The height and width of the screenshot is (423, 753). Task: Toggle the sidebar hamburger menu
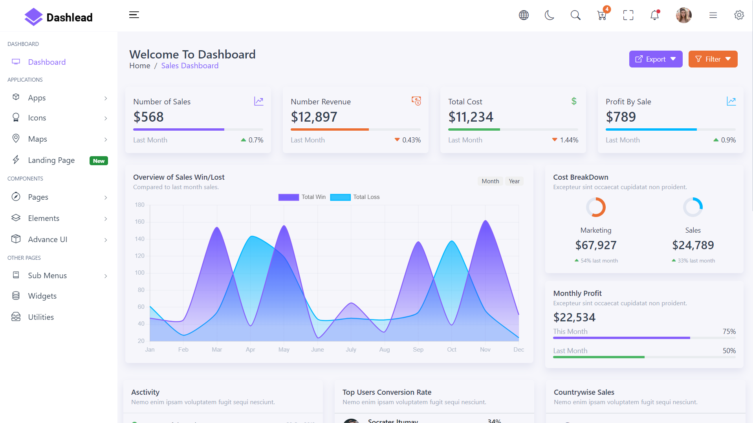(134, 15)
